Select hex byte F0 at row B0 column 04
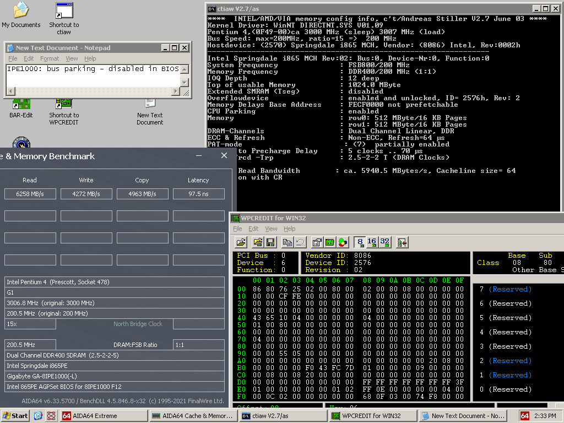Screen dimensions: 564x423 pos(310,368)
